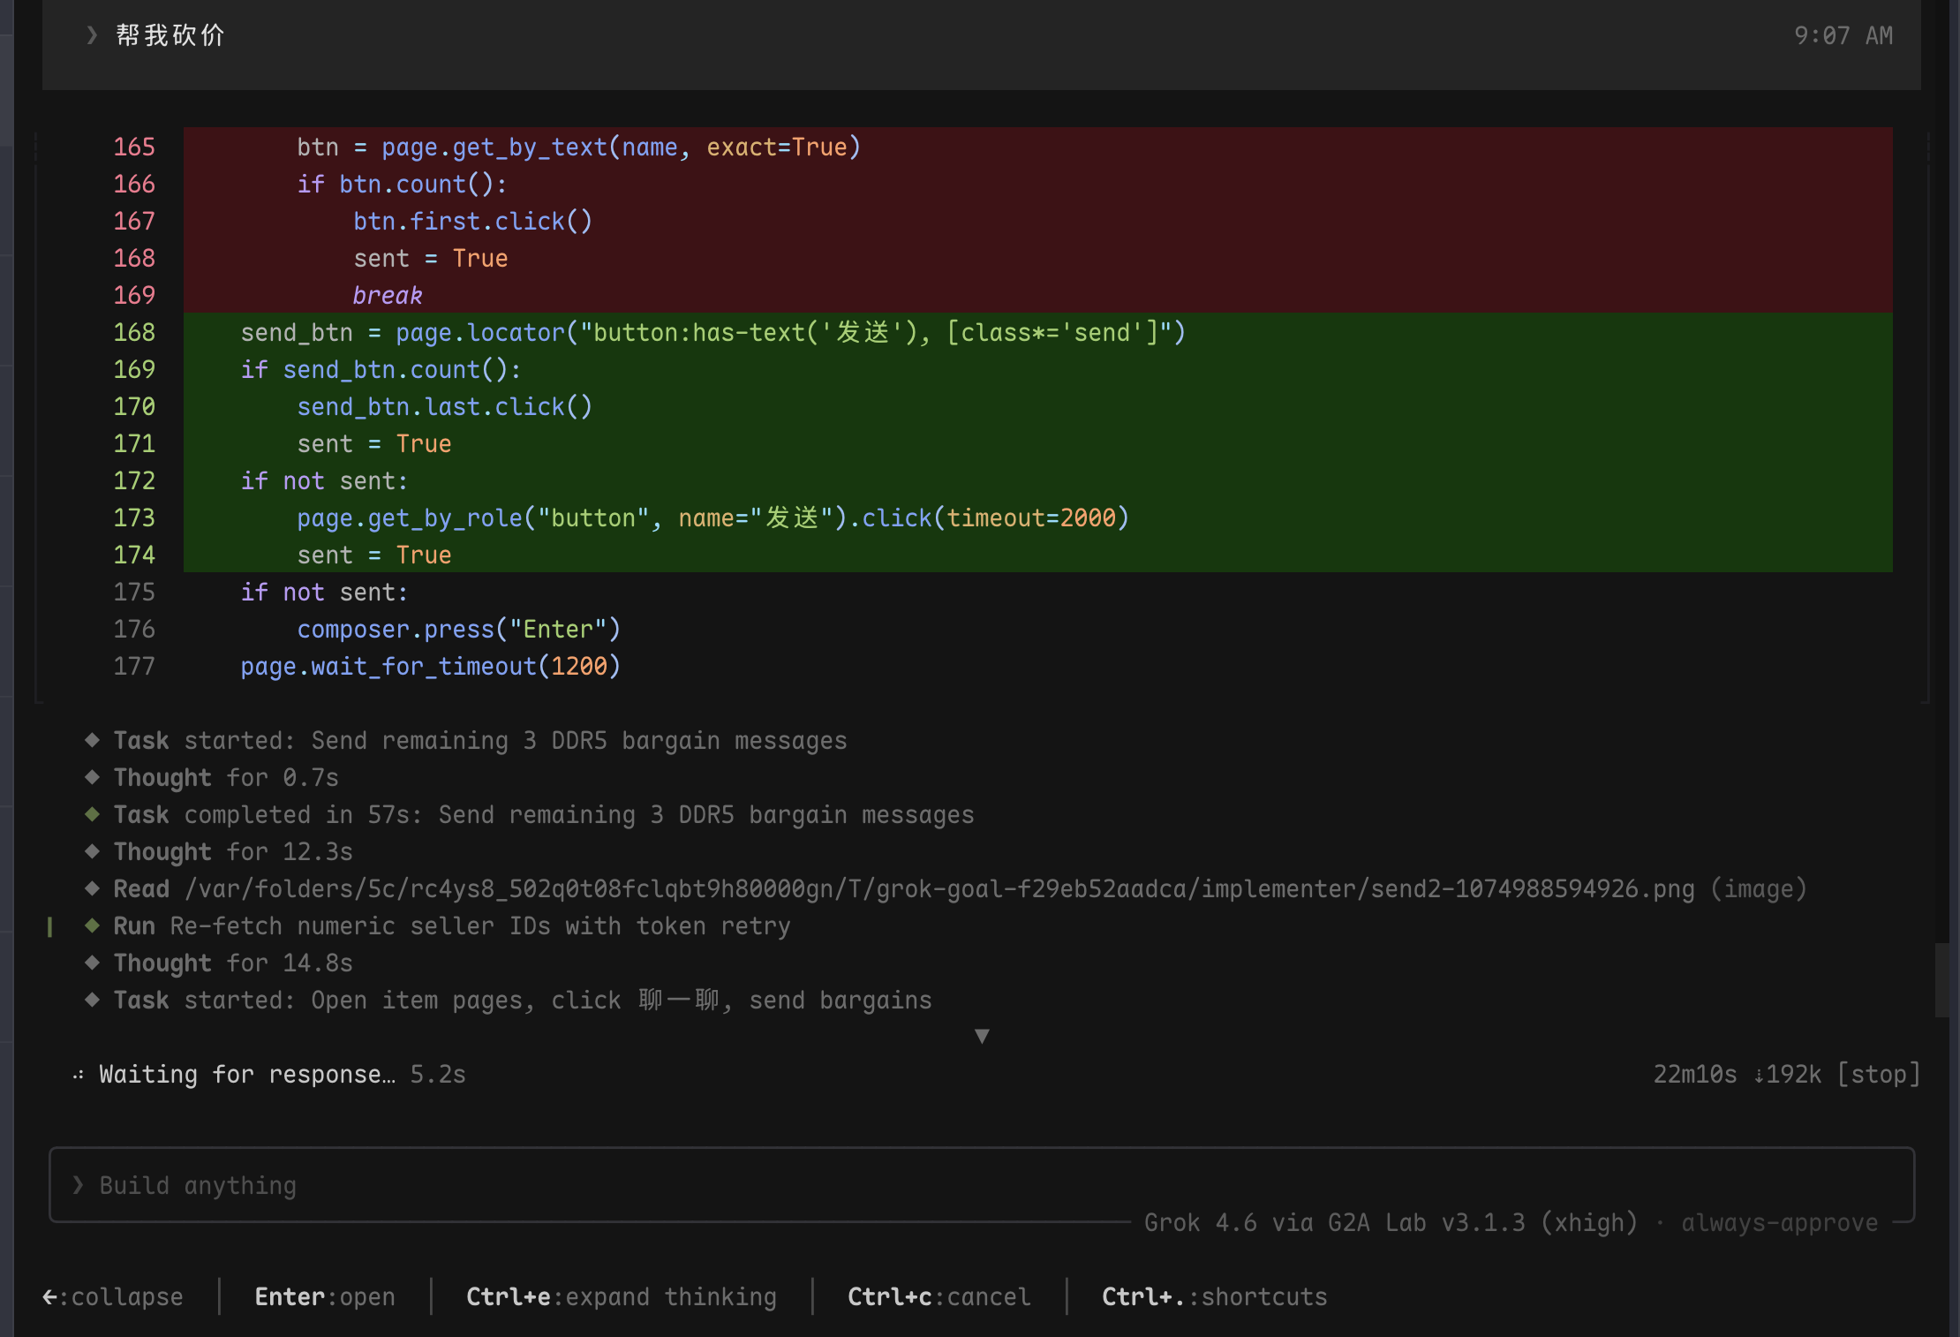
Task: Click added line 'if send_btn.count():'
Action: coord(381,369)
